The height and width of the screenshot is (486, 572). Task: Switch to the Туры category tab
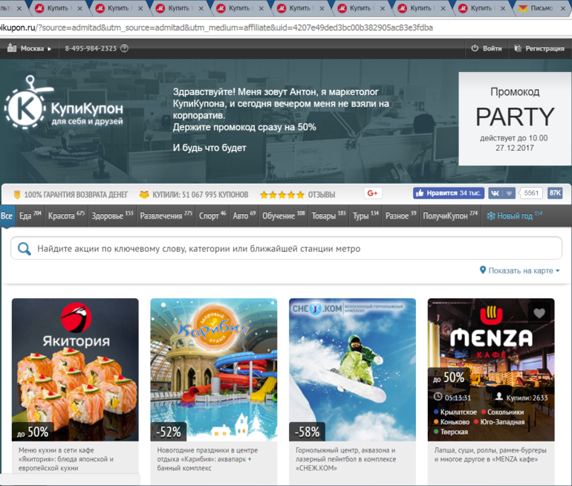coord(365,216)
